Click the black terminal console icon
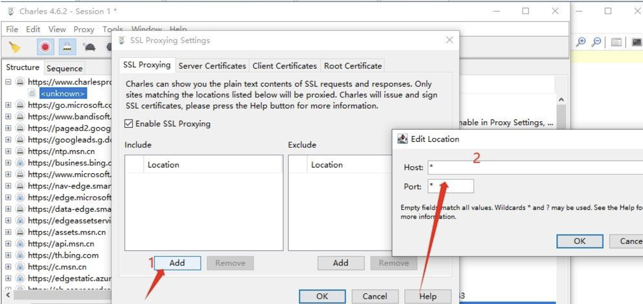This screenshot has width=643, height=304. pos(637,42)
